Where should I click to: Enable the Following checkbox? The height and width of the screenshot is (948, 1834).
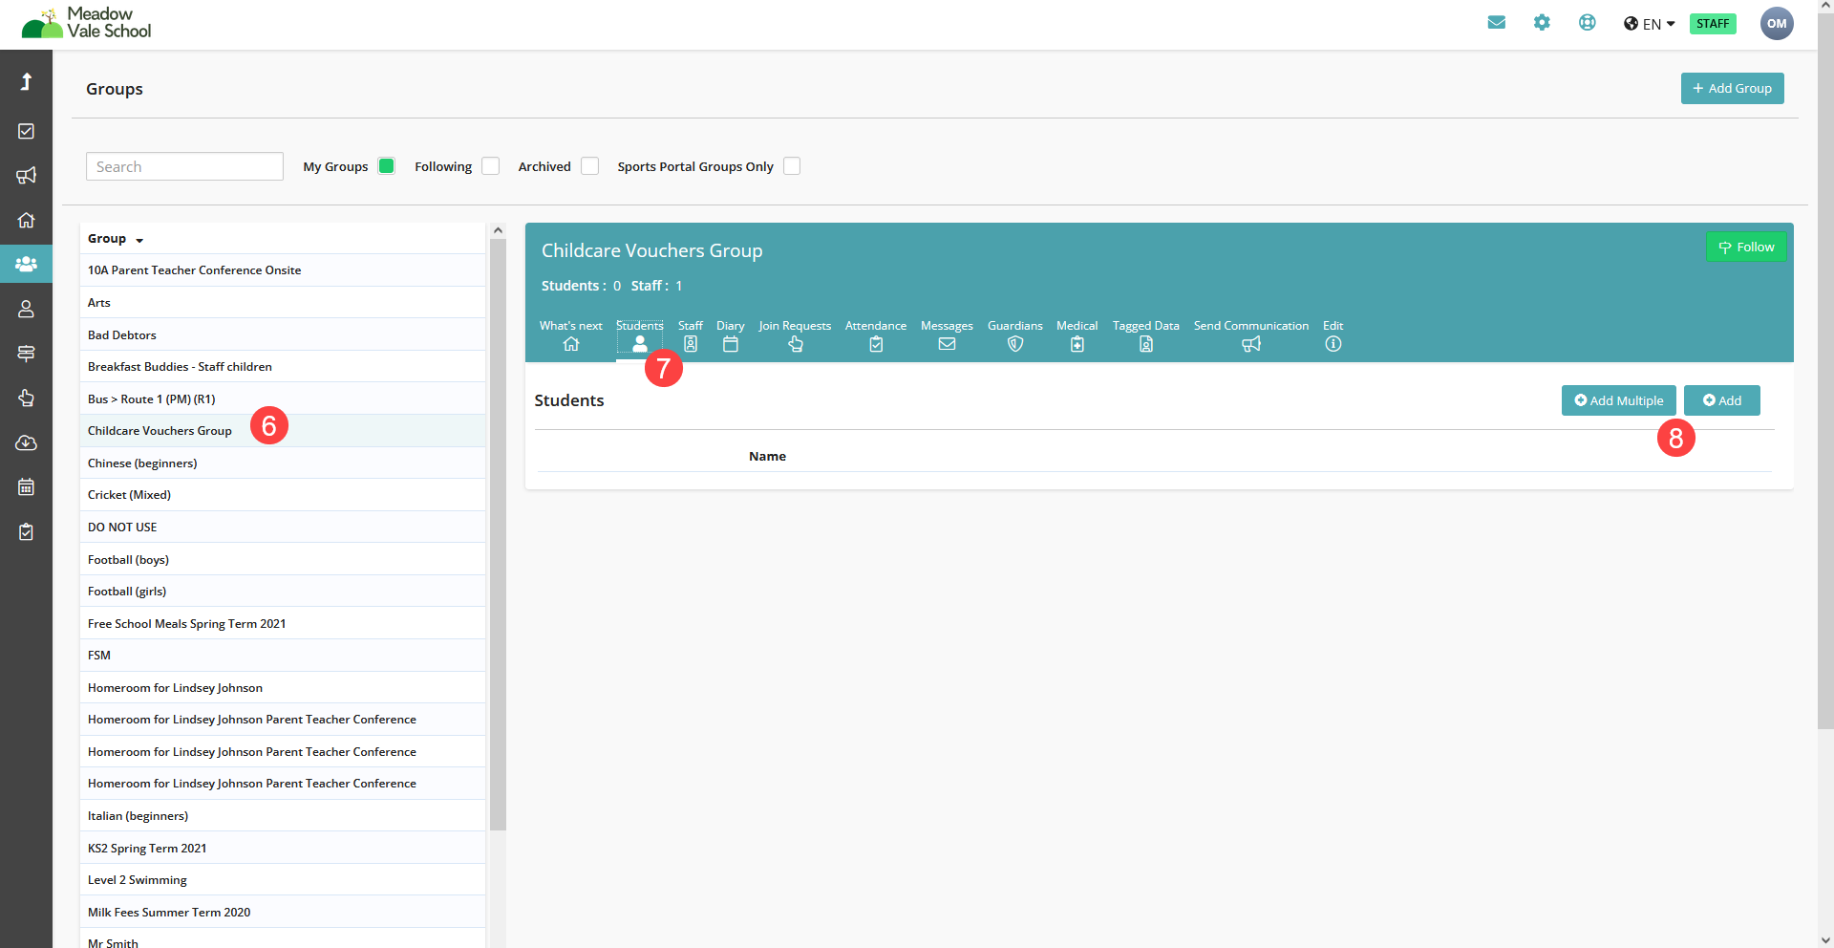[x=490, y=166]
